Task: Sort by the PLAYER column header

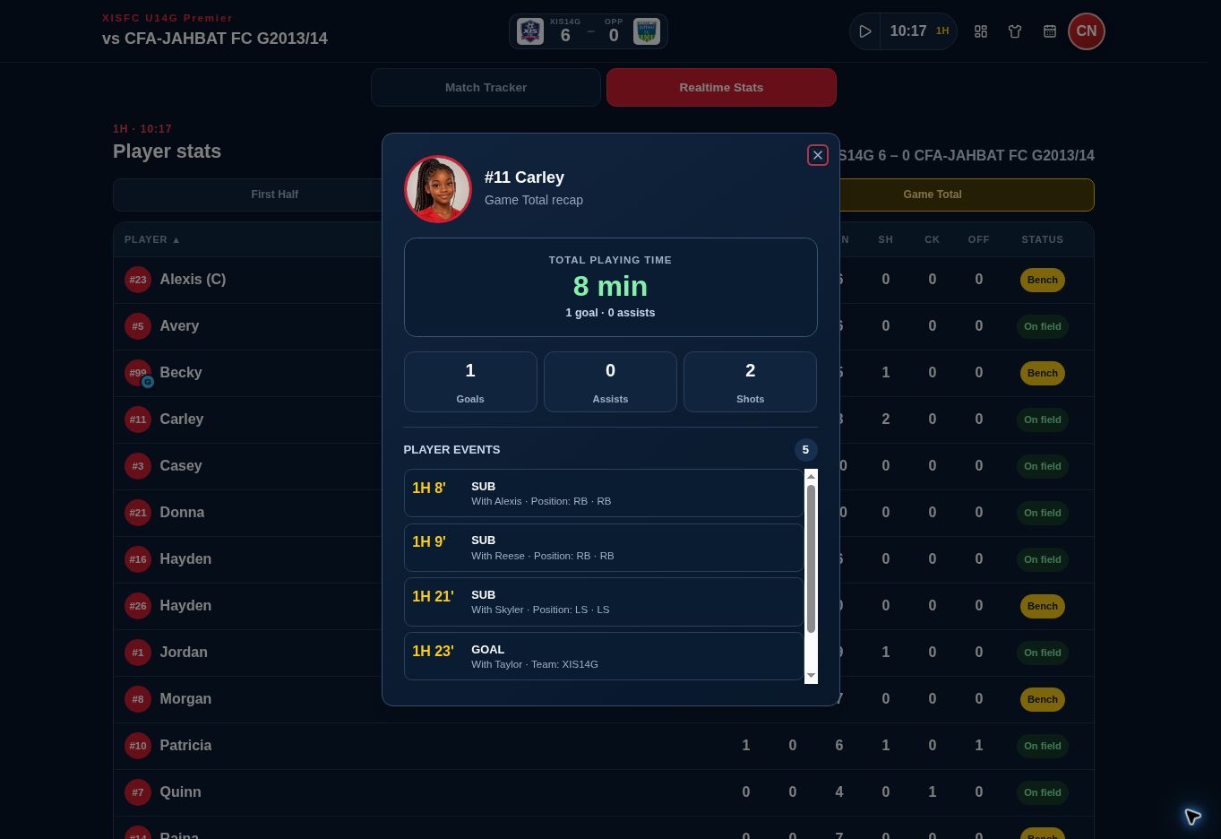Action: pos(152,239)
